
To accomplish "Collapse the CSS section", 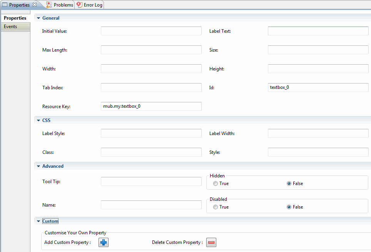I will [38, 120].
